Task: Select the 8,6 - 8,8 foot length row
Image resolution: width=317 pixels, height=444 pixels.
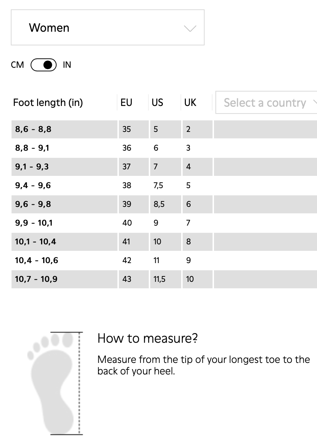Action: click(33, 129)
